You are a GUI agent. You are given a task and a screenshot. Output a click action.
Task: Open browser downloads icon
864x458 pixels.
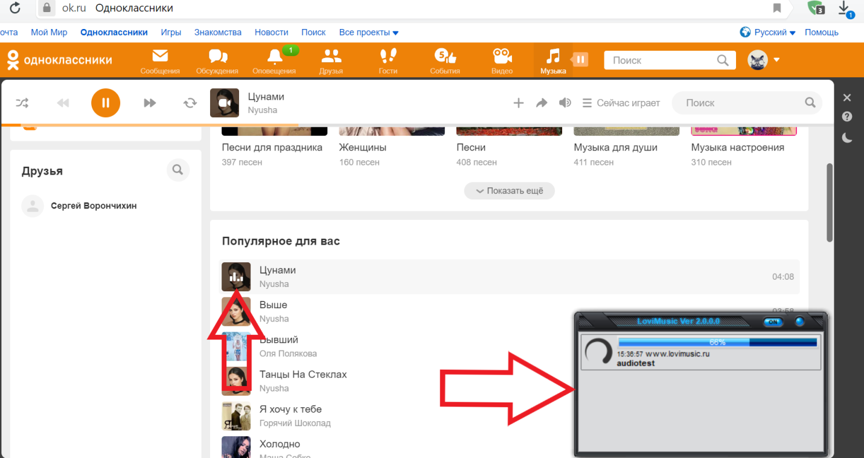click(845, 8)
